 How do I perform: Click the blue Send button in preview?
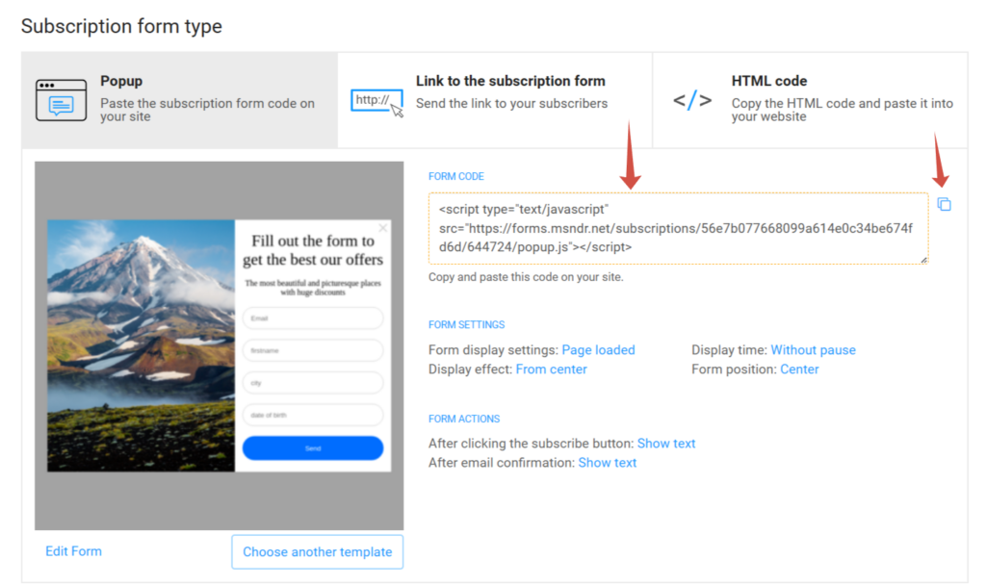313,448
